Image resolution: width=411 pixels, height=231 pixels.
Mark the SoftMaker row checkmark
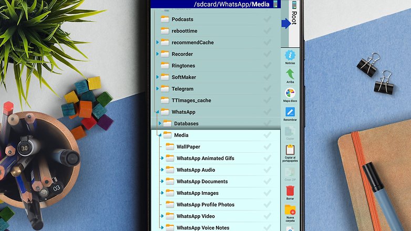click(x=268, y=77)
